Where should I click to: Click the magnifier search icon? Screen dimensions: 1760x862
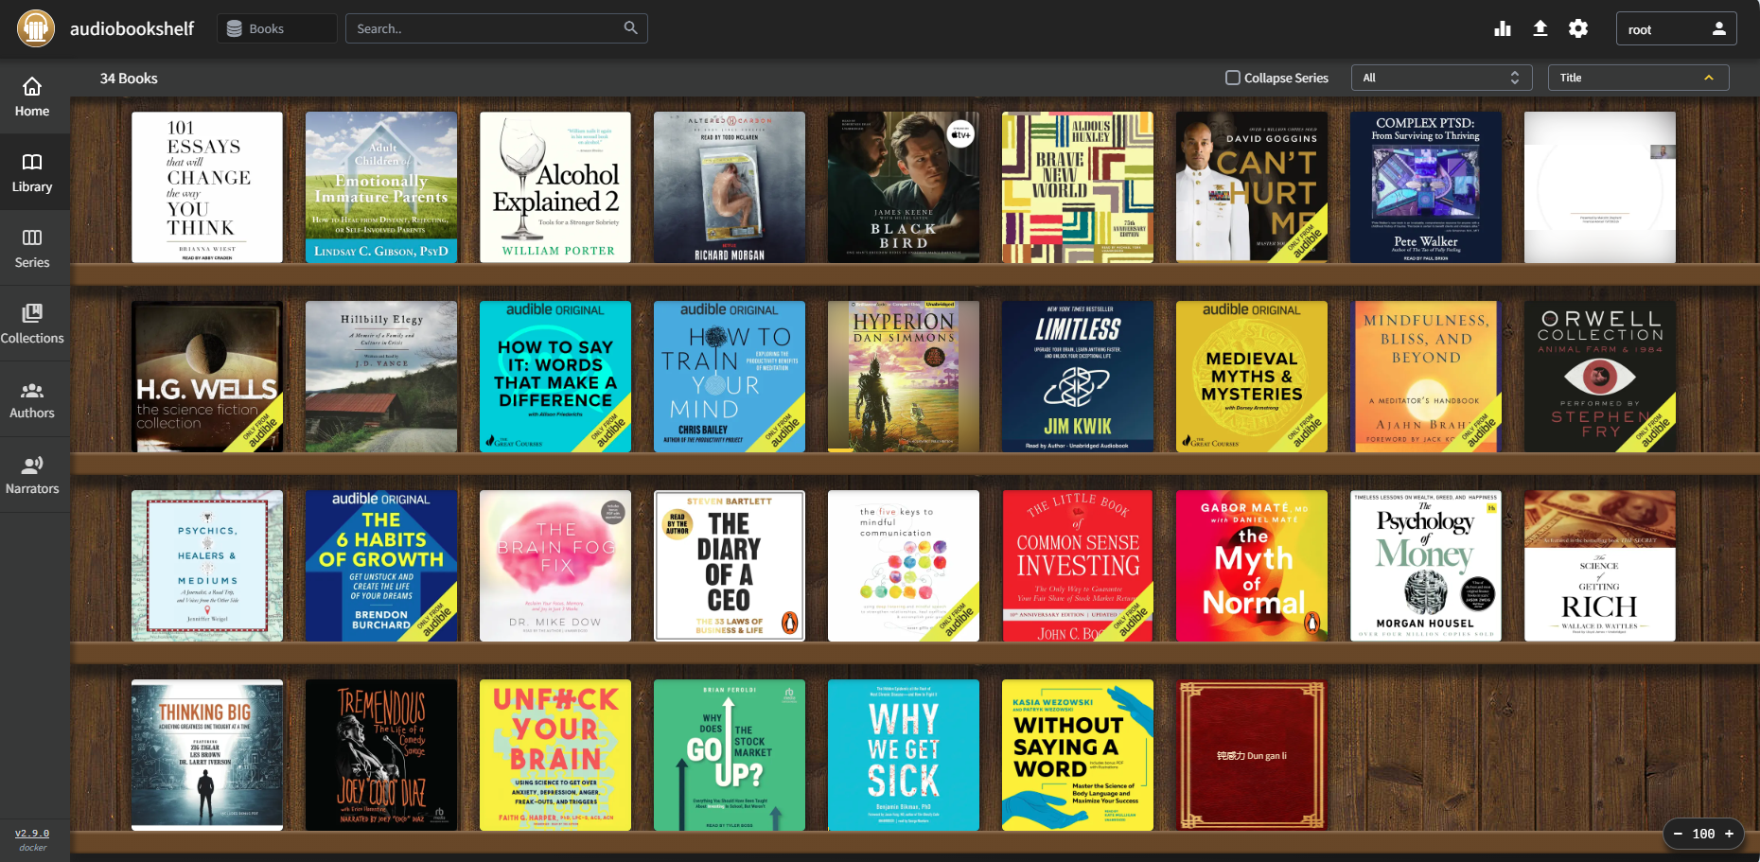[631, 28]
